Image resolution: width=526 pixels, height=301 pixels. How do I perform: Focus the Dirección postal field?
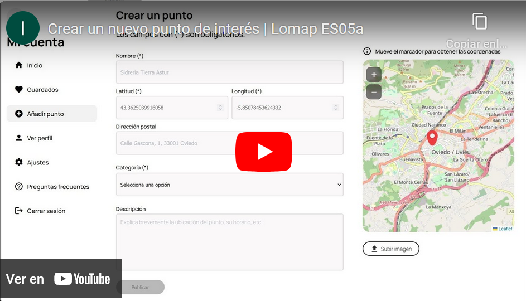[x=229, y=143]
